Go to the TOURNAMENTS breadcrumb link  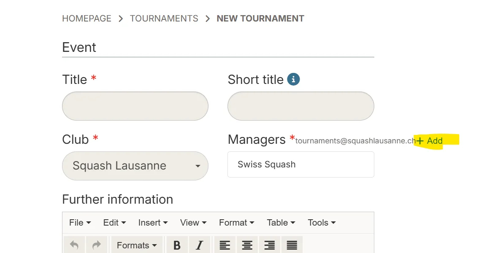(x=164, y=19)
